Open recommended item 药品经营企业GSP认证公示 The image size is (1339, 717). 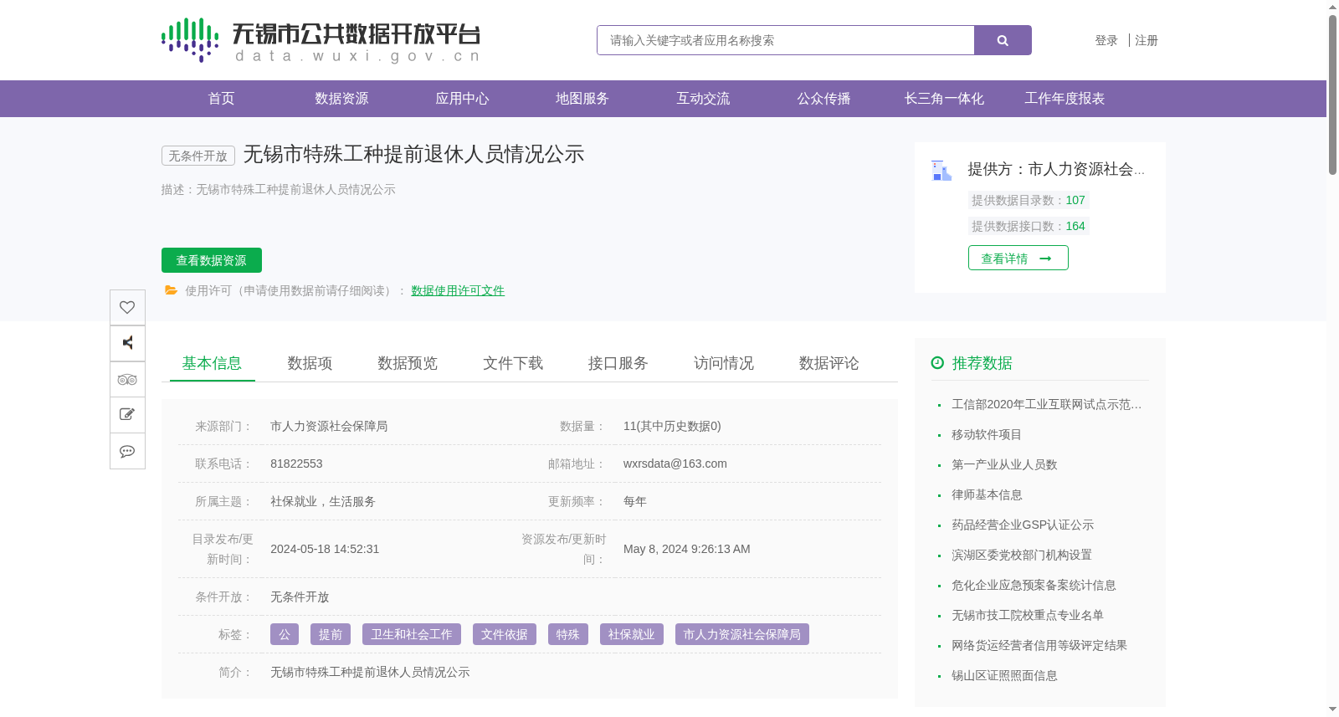[x=1023, y=525]
